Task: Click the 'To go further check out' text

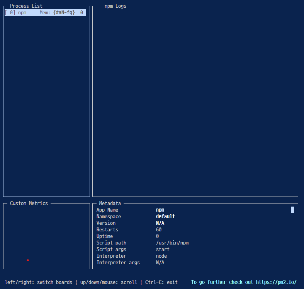Action: pos(222,282)
